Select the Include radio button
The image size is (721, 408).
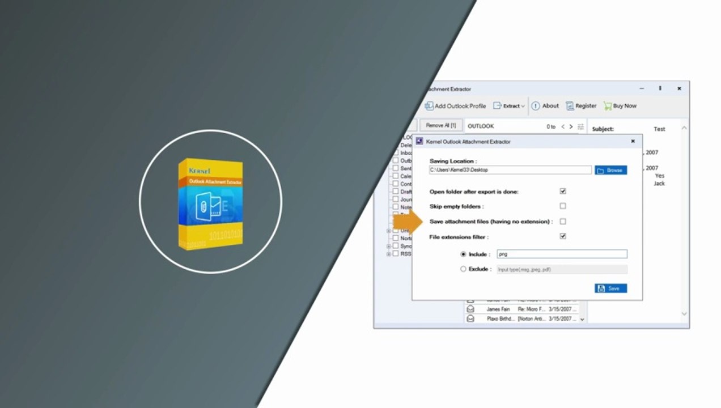point(464,254)
